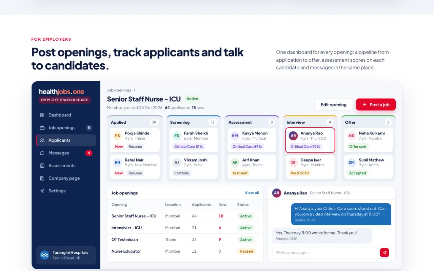Click the Dashboard grid icon in sidebar
This screenshot has width=434, height=271.
42,115
